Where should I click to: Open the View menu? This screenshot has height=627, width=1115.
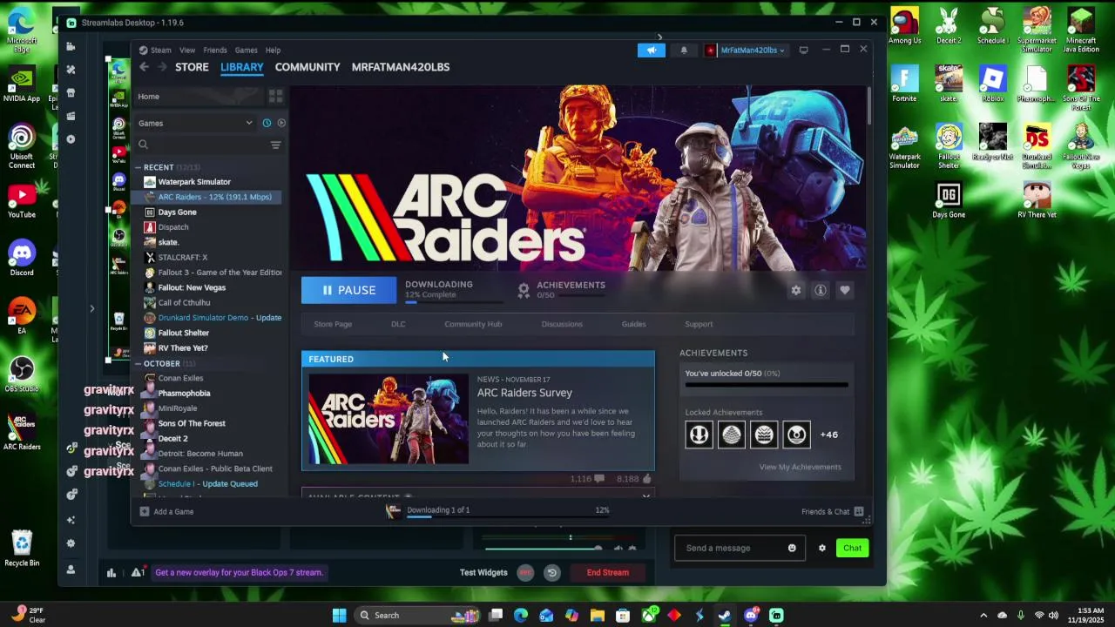pyautogui.click(x=187, y=51)
